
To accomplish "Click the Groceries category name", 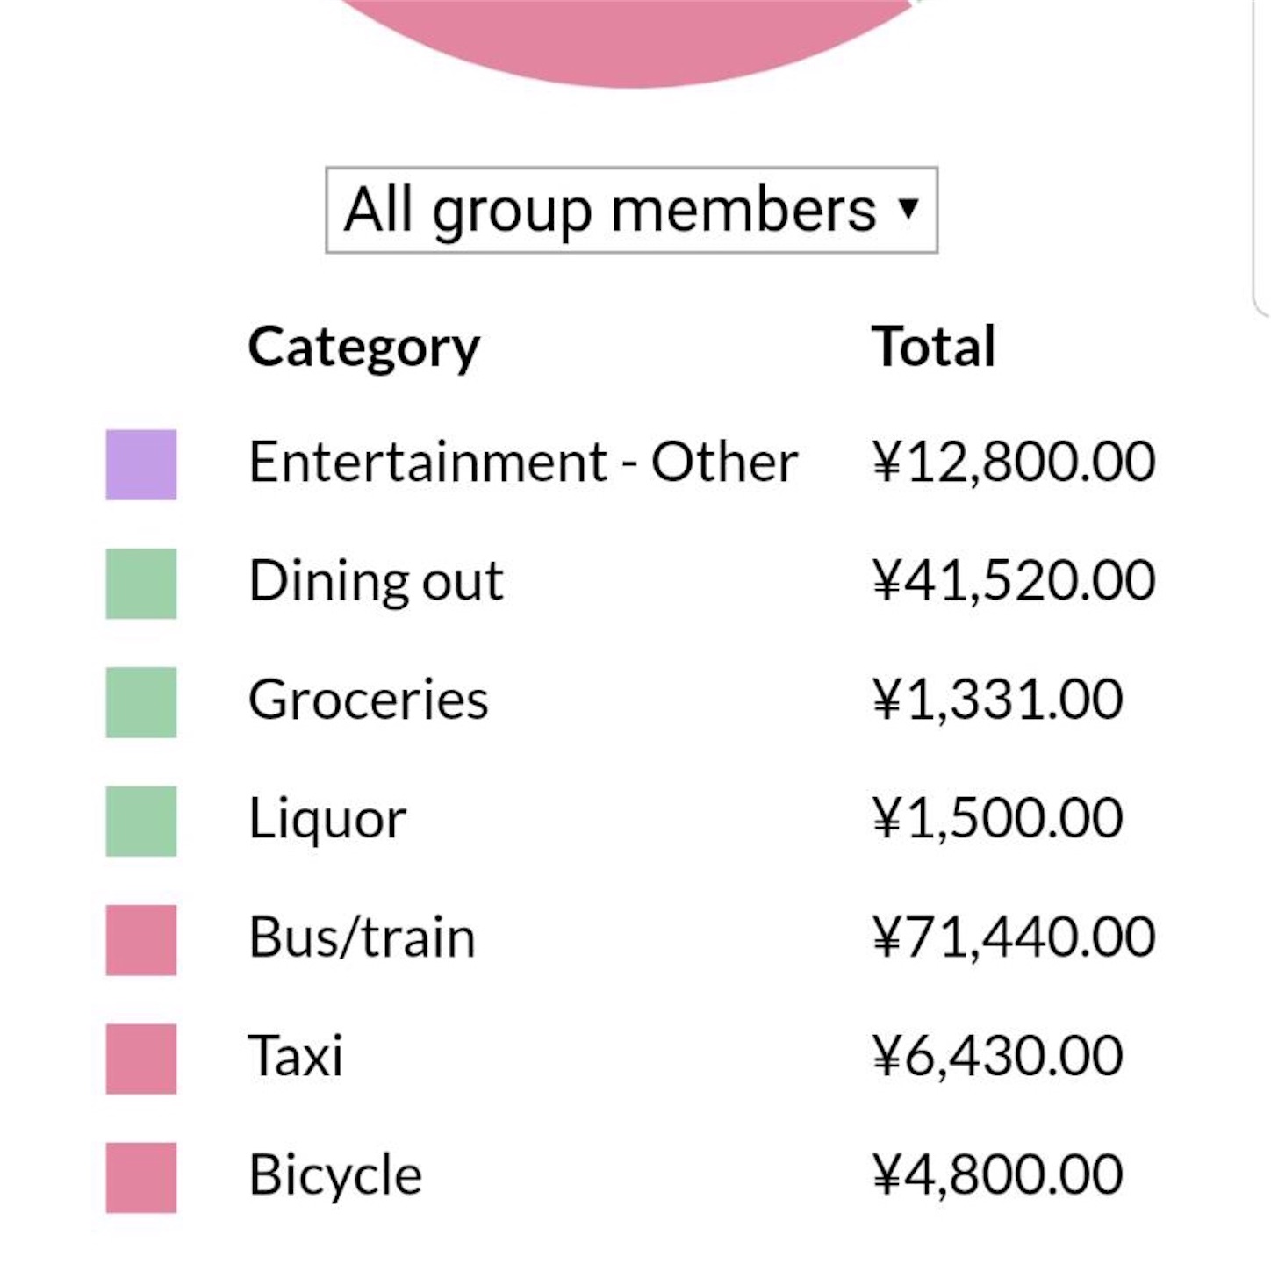I will coord(368,700).
